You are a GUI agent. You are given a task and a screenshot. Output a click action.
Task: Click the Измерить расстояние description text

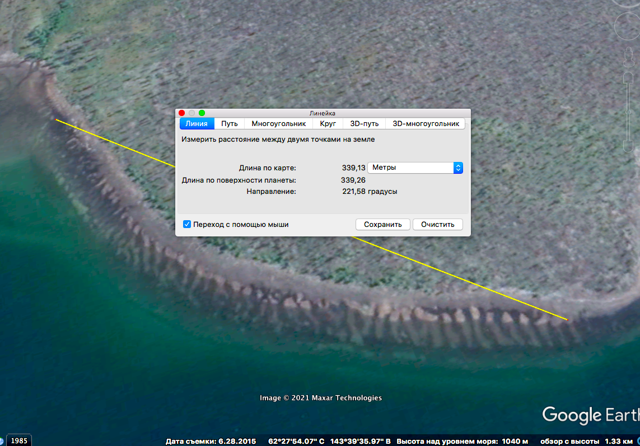click(278, 140)
